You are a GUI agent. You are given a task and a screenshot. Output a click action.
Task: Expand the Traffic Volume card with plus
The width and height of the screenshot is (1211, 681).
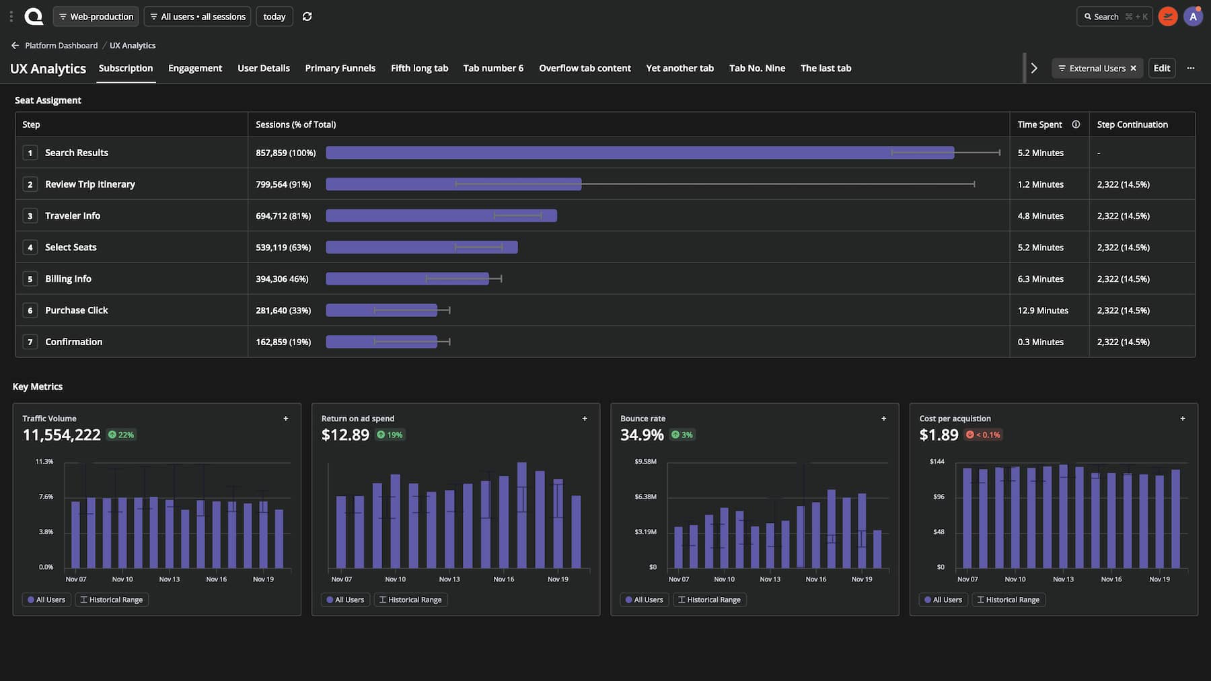(286, 419)
